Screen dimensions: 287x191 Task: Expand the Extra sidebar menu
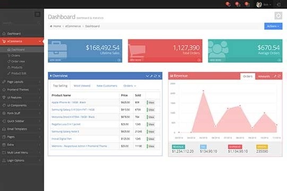[22, 144]
